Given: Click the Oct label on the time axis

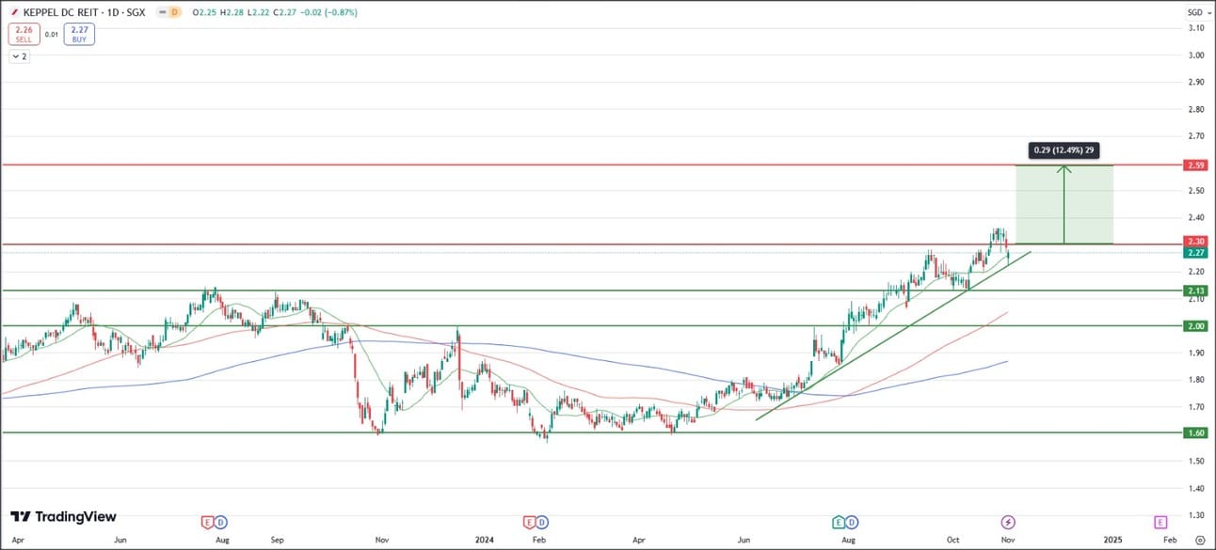Looking at the screenshot, I should click(x=953, y=541).
